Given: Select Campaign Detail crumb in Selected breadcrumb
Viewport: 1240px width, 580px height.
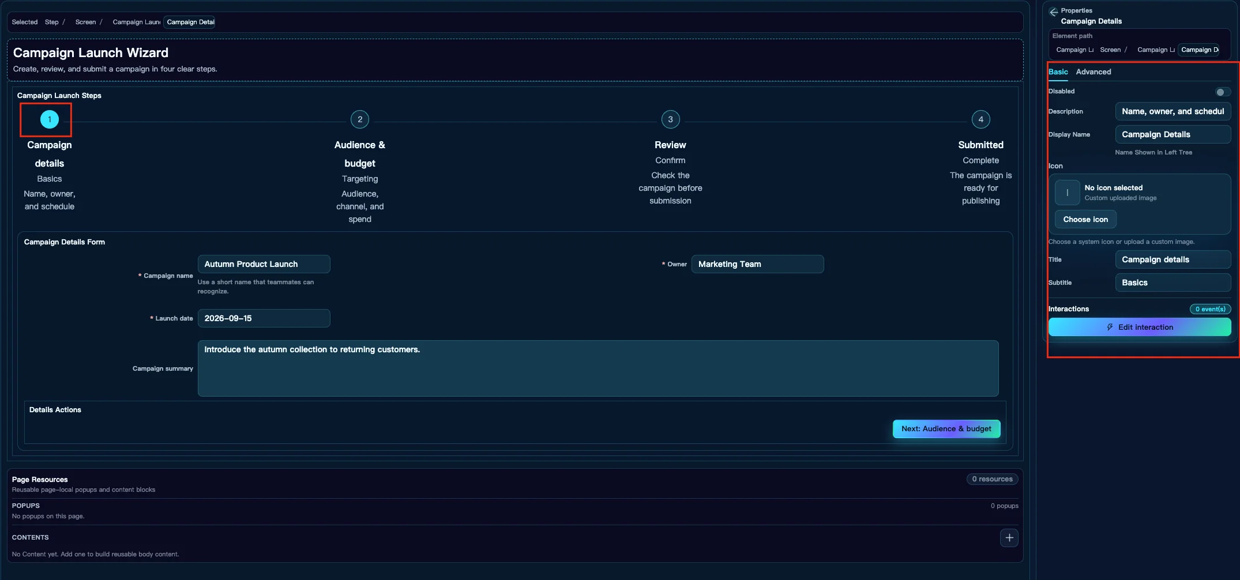Looking at the screenshot, I should tap(190, 22).
